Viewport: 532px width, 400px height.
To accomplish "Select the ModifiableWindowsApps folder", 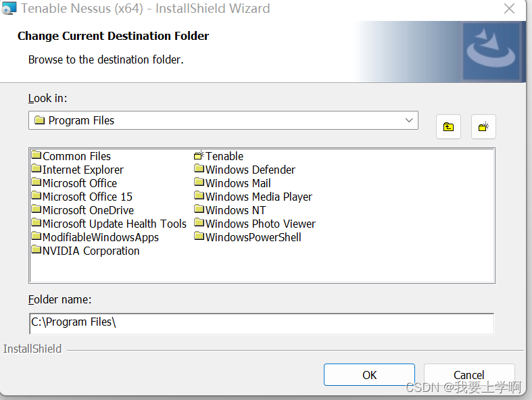I will point(95,237).
